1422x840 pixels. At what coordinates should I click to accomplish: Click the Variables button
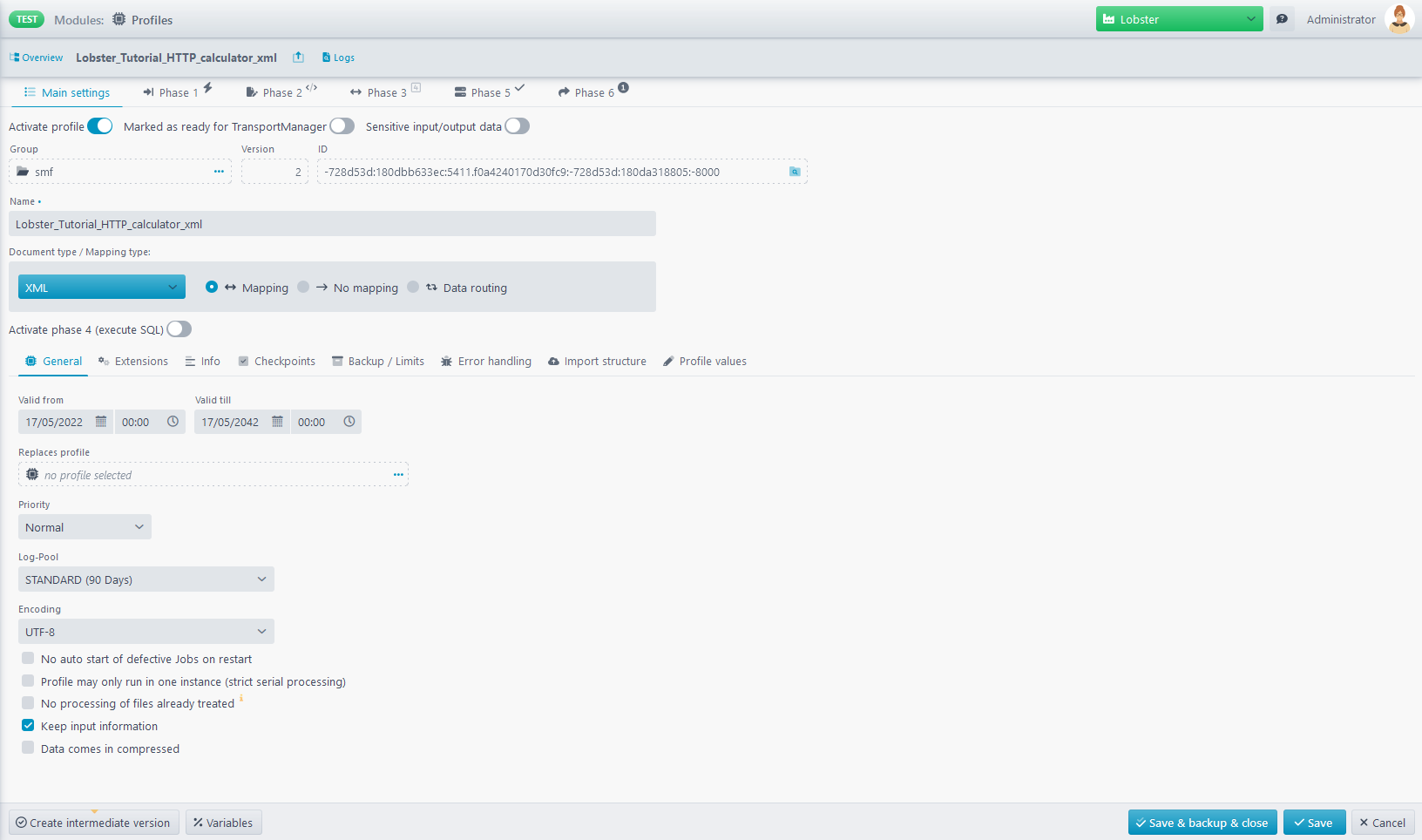pos(224,823)
